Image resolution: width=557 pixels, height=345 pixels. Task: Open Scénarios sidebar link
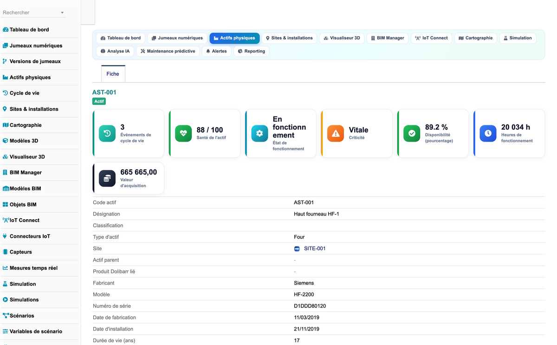coord(22,316)
